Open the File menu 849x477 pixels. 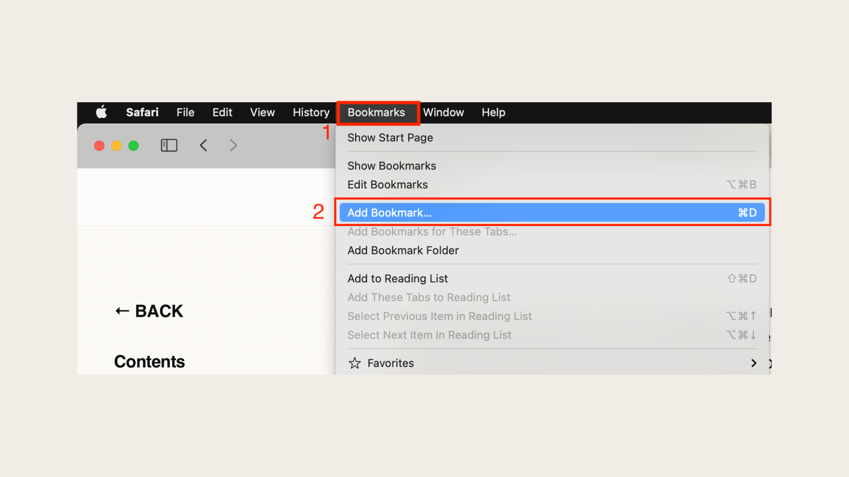(185, 112)
